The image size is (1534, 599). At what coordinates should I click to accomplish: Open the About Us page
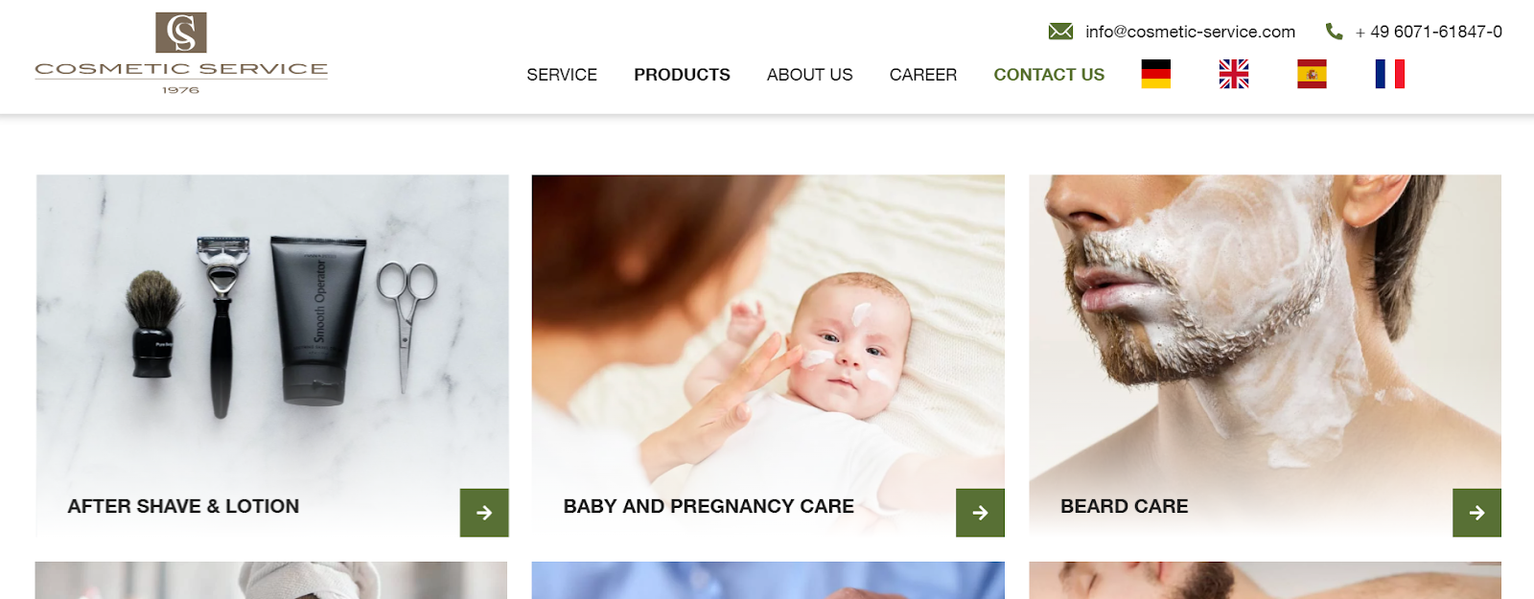point(809,75)
